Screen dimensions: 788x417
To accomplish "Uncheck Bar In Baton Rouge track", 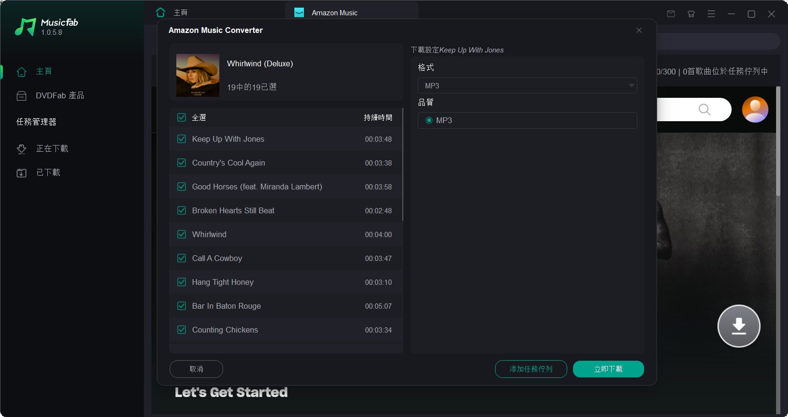I will point(182,306).
